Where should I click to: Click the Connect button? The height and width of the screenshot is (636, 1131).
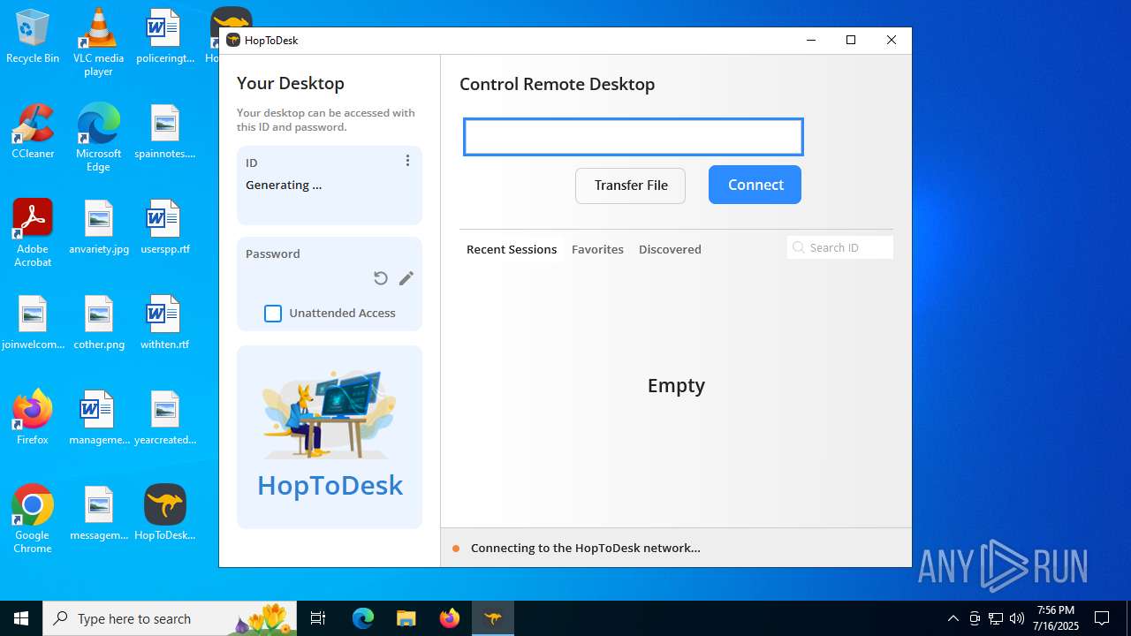point(755,185)
